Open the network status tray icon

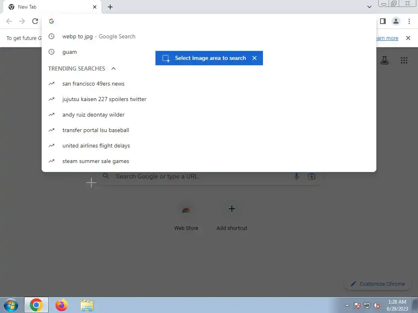point(367,305)
